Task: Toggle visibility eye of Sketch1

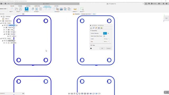Action: pos(8,36)
